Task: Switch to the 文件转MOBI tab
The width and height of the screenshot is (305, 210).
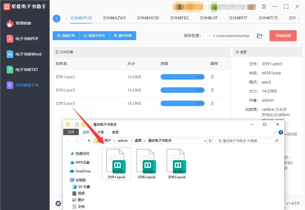Action: (x=148, y=18)
